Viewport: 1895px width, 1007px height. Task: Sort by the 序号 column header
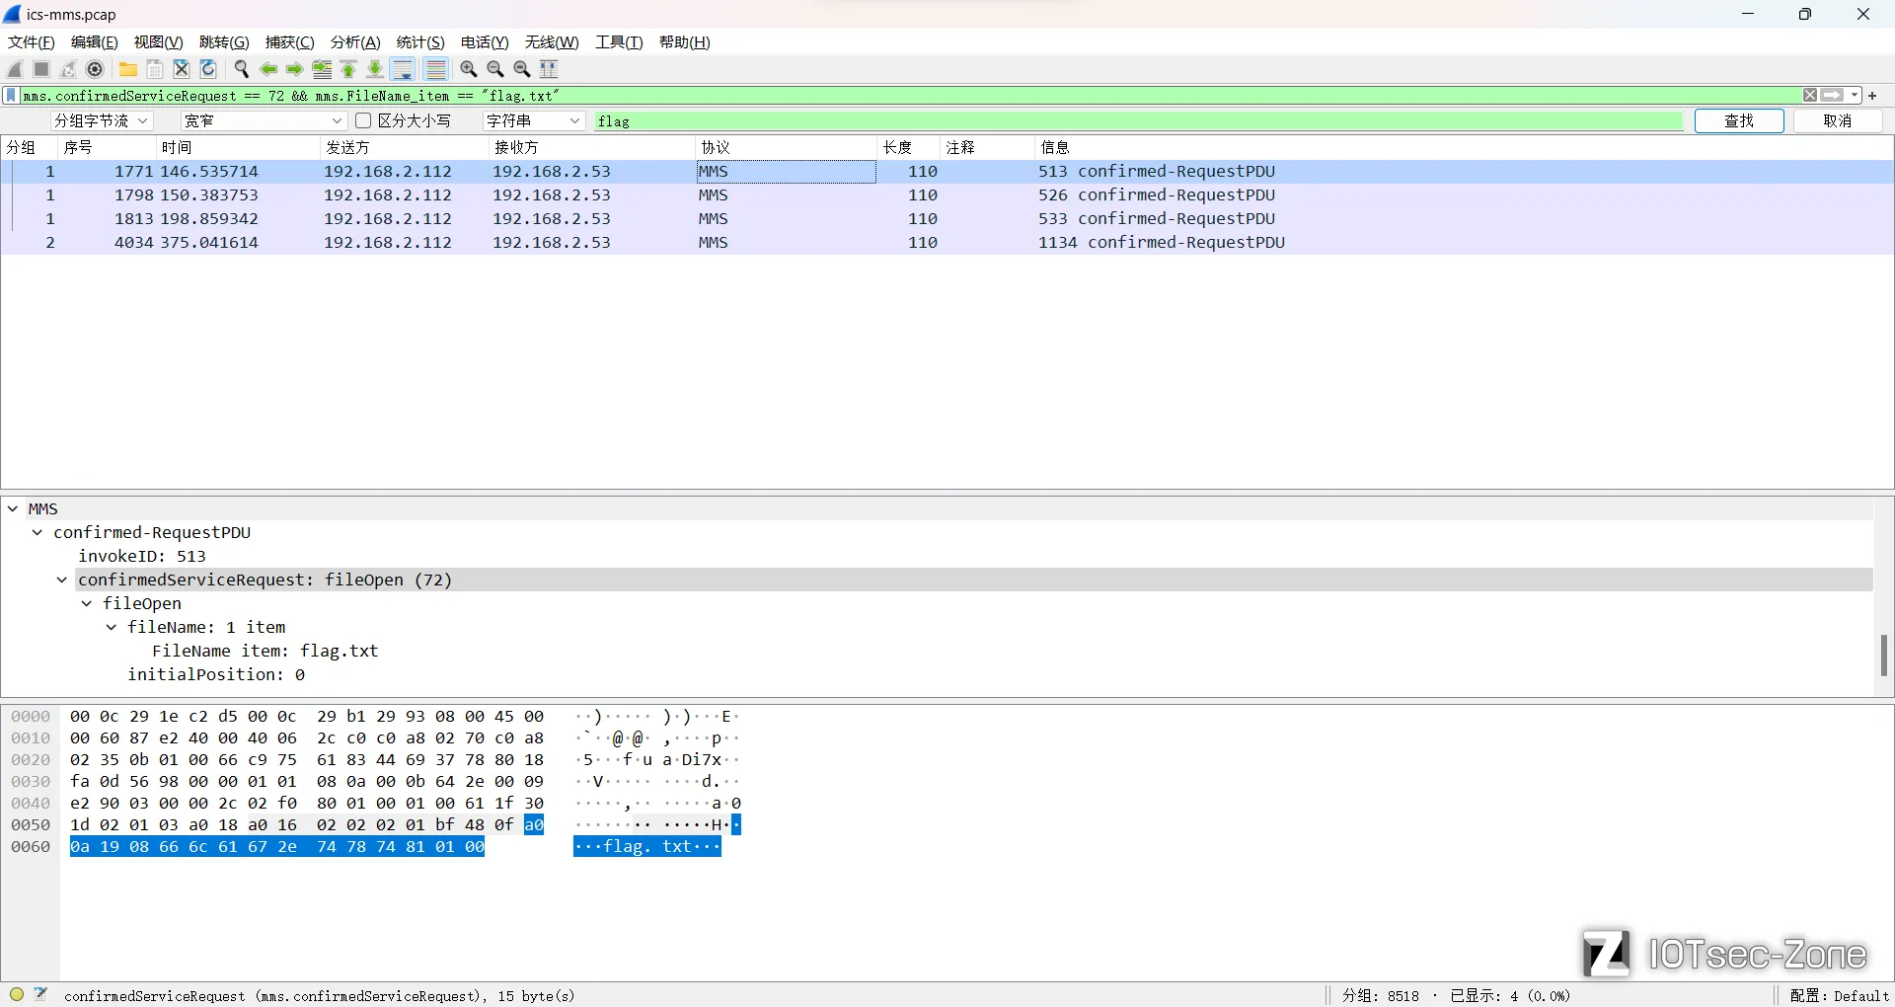(x=108, y=147)
